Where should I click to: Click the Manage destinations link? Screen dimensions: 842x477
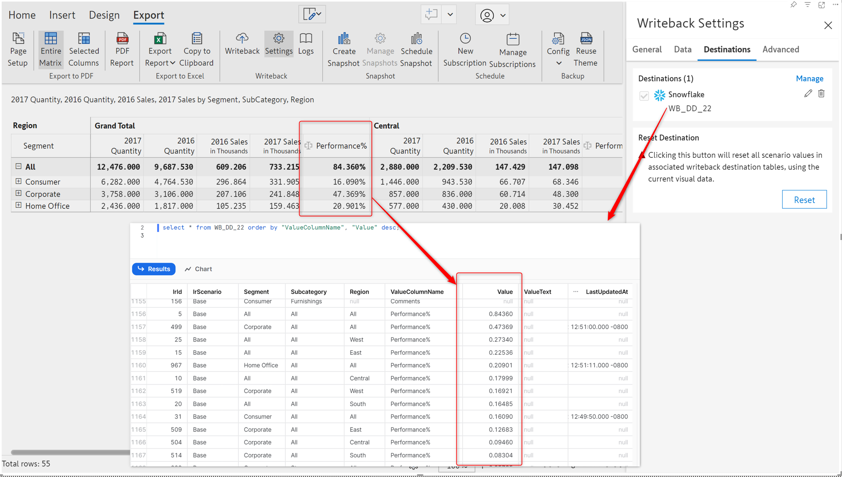click(809, 79)
